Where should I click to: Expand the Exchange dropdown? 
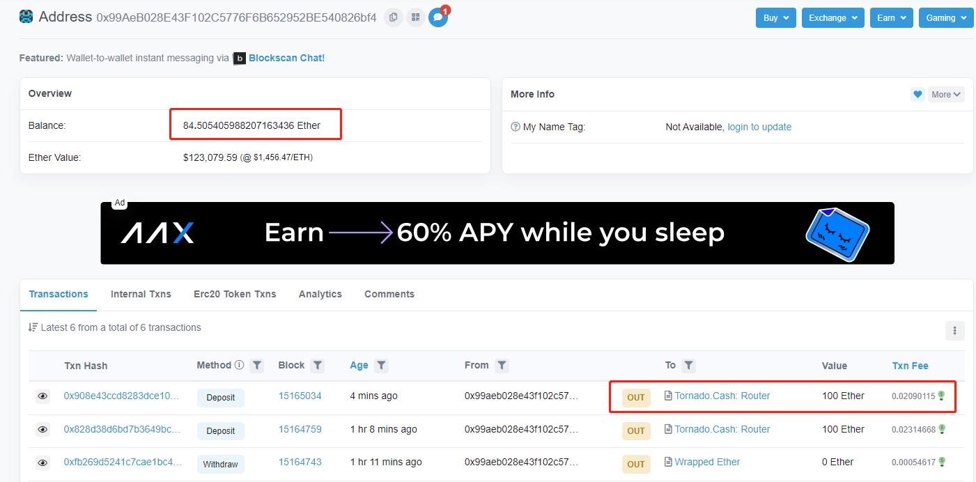[x=832, y=18]
